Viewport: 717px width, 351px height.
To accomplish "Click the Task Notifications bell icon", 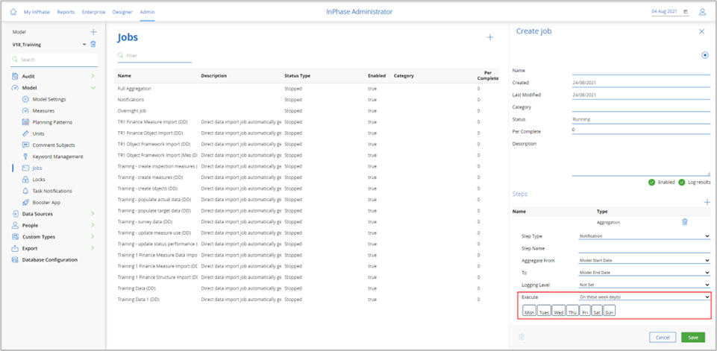I will pos(25,191).
